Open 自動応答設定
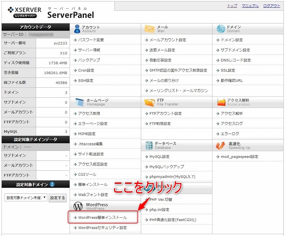286x236 pixels. pyautogui.click(x=160, y=60)
